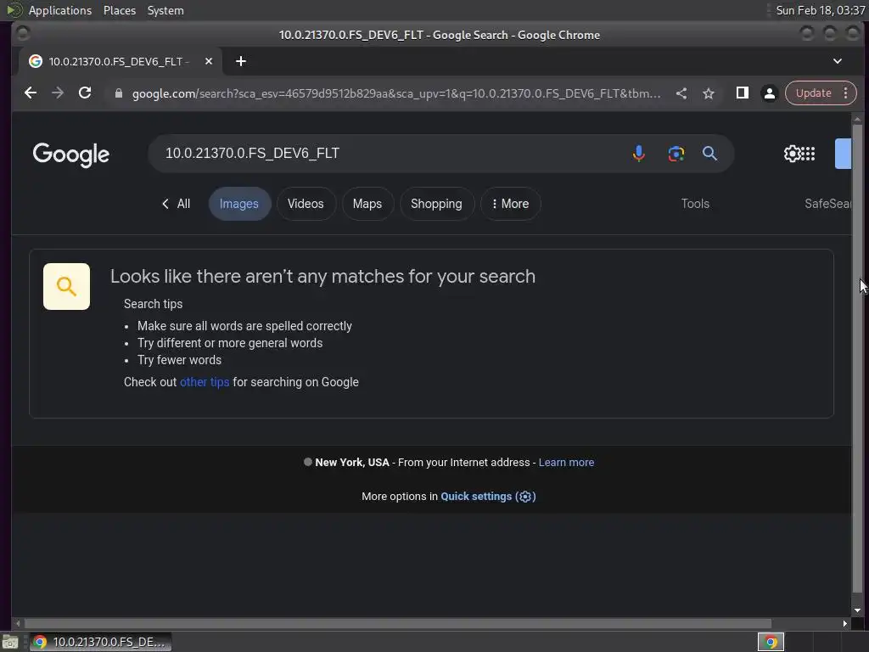The image size is (869, 652).
Task: Open the SafeSearch setting
Action: 828,204
